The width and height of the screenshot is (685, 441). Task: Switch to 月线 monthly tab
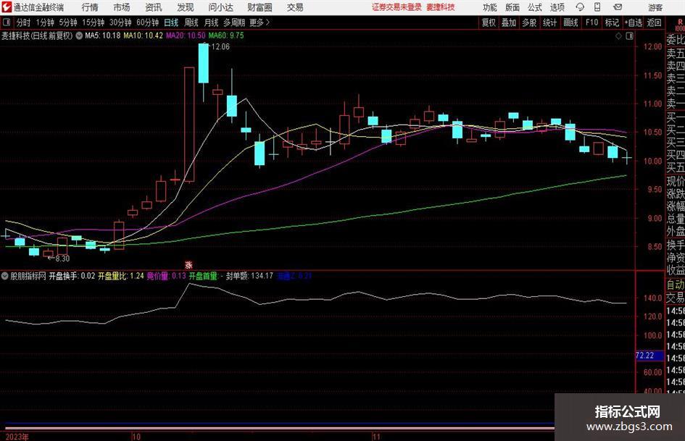click(212, 22)
